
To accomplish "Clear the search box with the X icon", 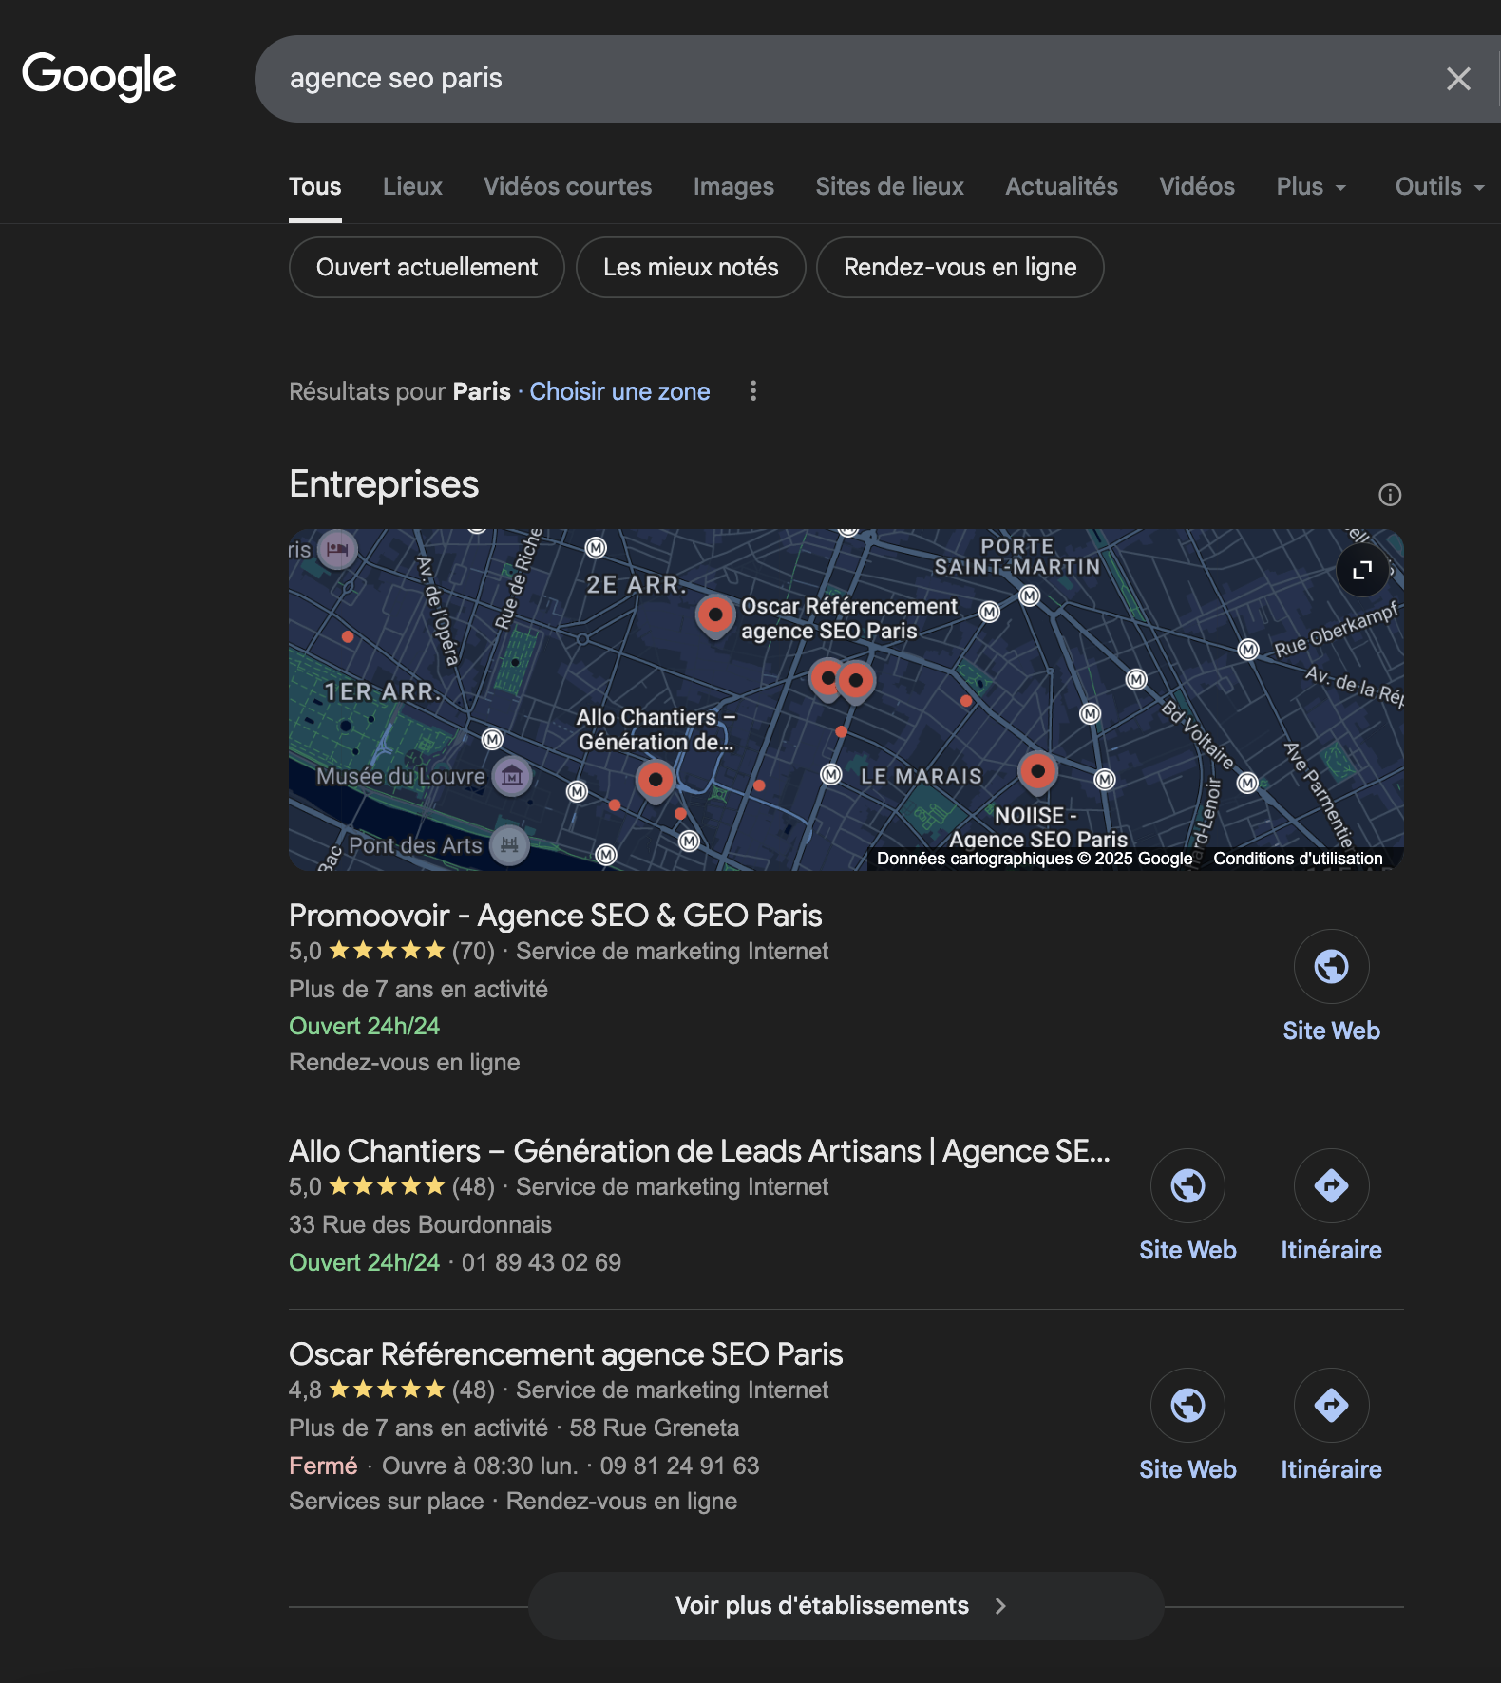I will point(1458,79).
